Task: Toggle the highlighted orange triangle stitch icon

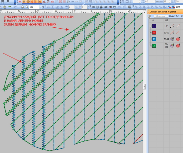Action: pos(40,2)
